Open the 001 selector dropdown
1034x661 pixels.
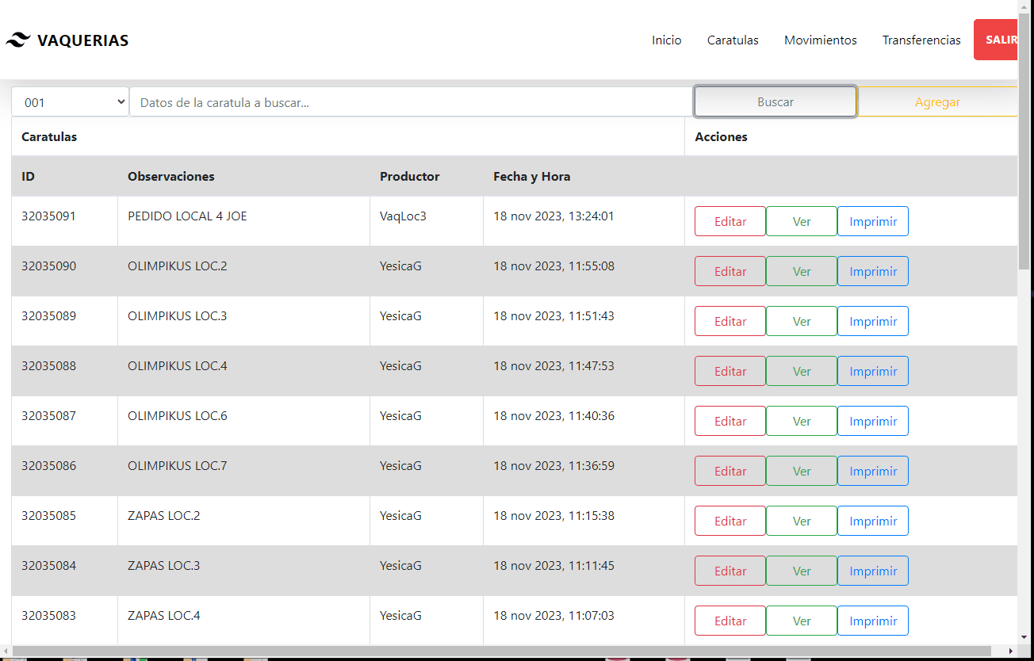(71, 102)
